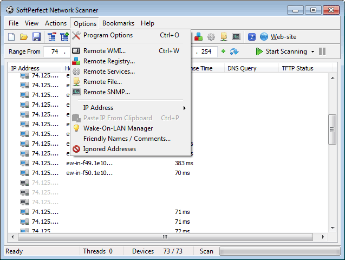Select row with host ew-in-f50.1e10...
The width and height of the screenshot is (345, 260).
point(168,173)
